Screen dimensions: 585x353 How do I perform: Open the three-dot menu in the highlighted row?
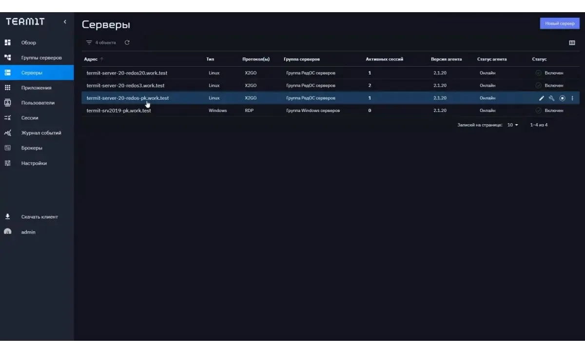572,98
